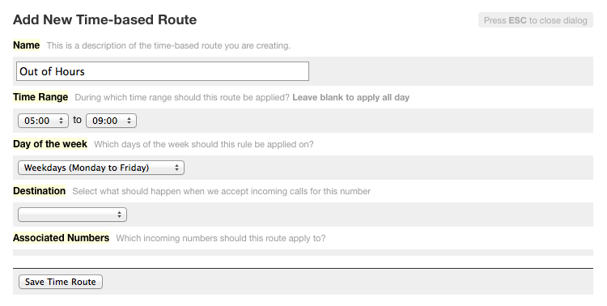Click the Associated Numbers label

(x=62, y=238)
